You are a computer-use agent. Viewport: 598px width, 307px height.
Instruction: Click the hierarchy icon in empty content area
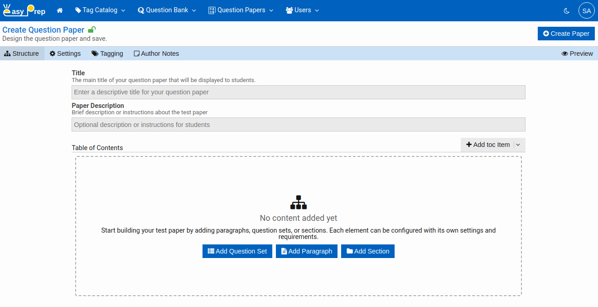[299, 202]
